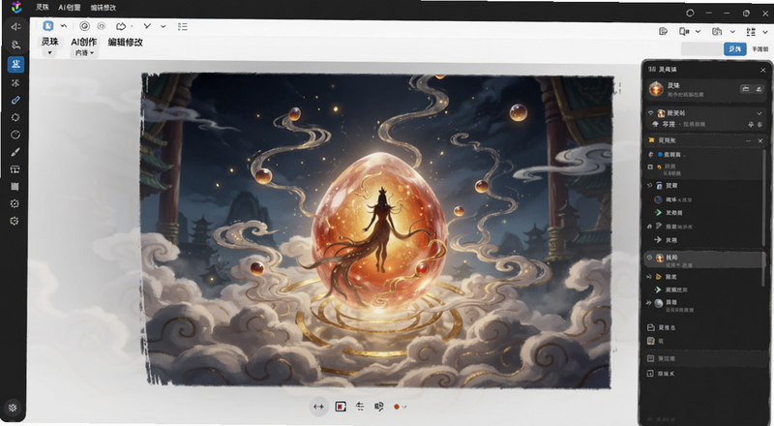Image resolution: width=774 pixels, height=426 pixels.
Task: Toggle the square checkbox on the greyed layer row
Action: (650, 167)
